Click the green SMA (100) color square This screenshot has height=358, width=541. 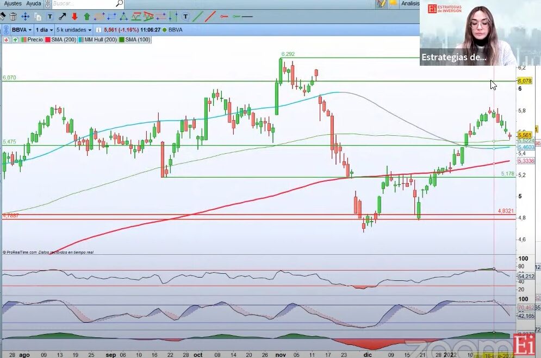[122, 40]
